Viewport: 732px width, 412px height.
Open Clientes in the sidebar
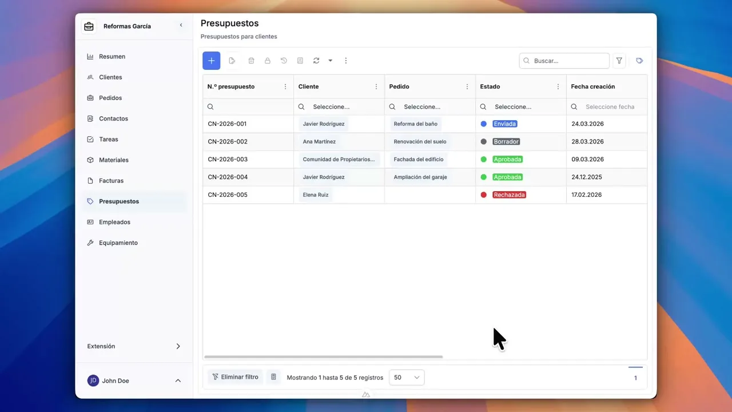pyautogui.click(x=110, y=77)
